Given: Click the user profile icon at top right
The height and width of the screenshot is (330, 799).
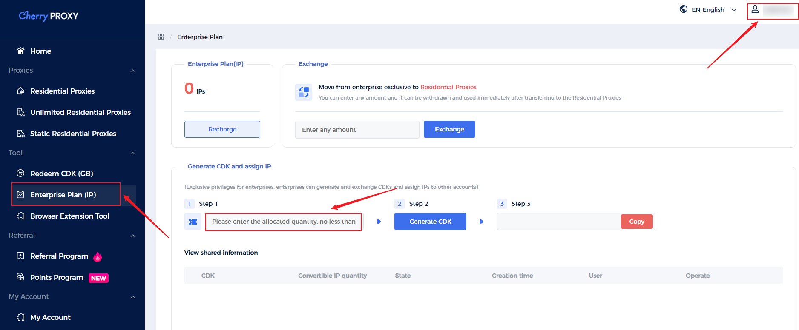Looking at the screenshot, I should point(755,9).
